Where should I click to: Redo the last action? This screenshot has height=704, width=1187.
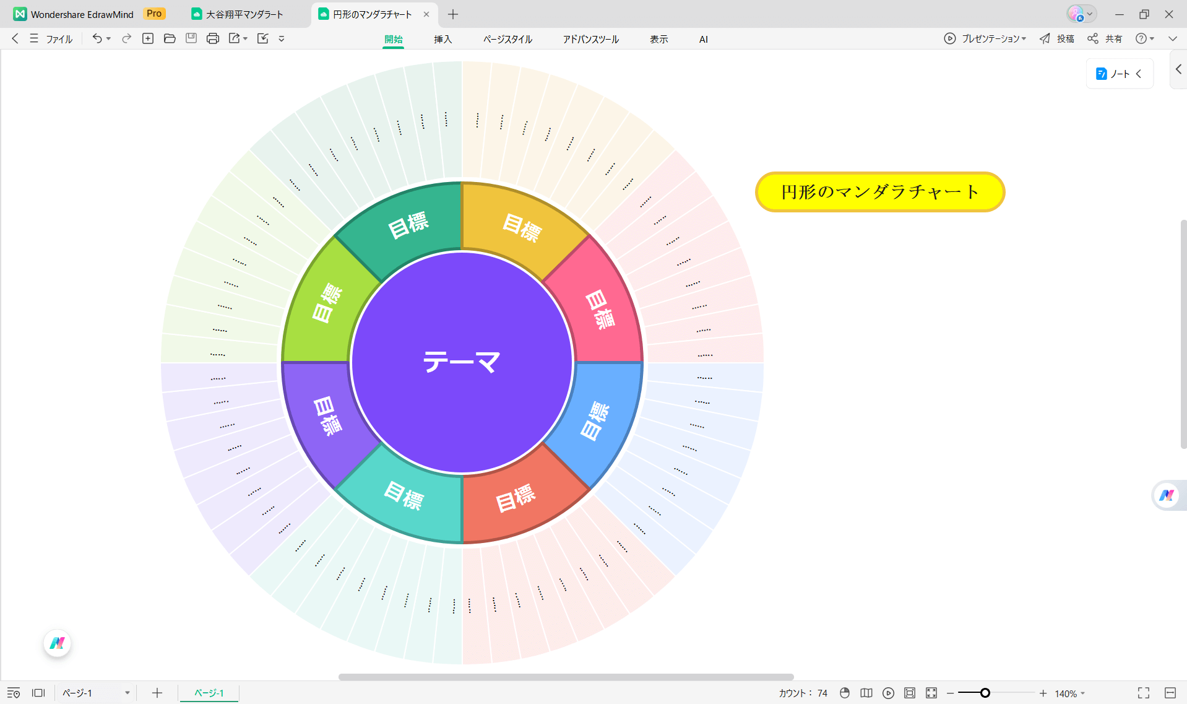[126, 38]
